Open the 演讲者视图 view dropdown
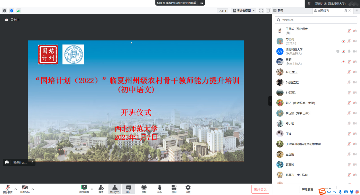This screenshot has height=195, width=360. 244,11
